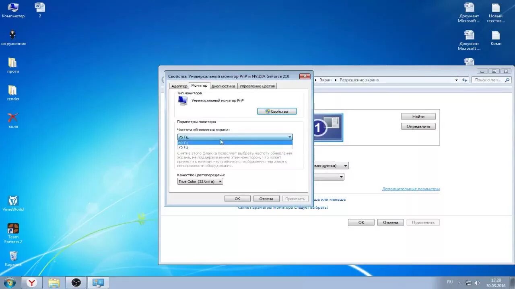Viewport: 515px width, 289px height.
Task: Click the RU language indicator
Action: click(x=450, y=282)
